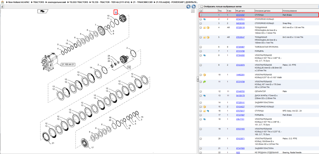Screen dimensions: 319x154
Task: Open part number link 87449793
Action: coord(240,91)
